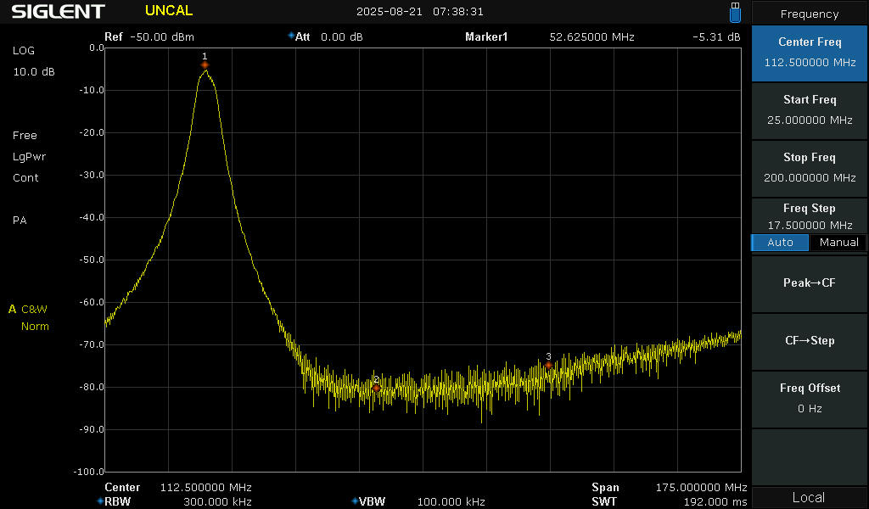Select marker 1 diamond at the peak
This screenshot has height=509, width=869.
click(x=205, y=65)
